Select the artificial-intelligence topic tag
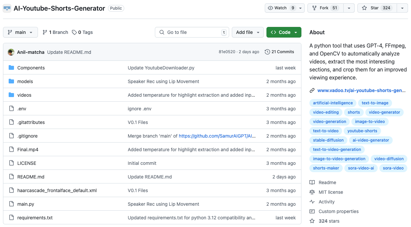Image resolution: width=411 pixels, height=227 pixels. click(x=333, y=103)
